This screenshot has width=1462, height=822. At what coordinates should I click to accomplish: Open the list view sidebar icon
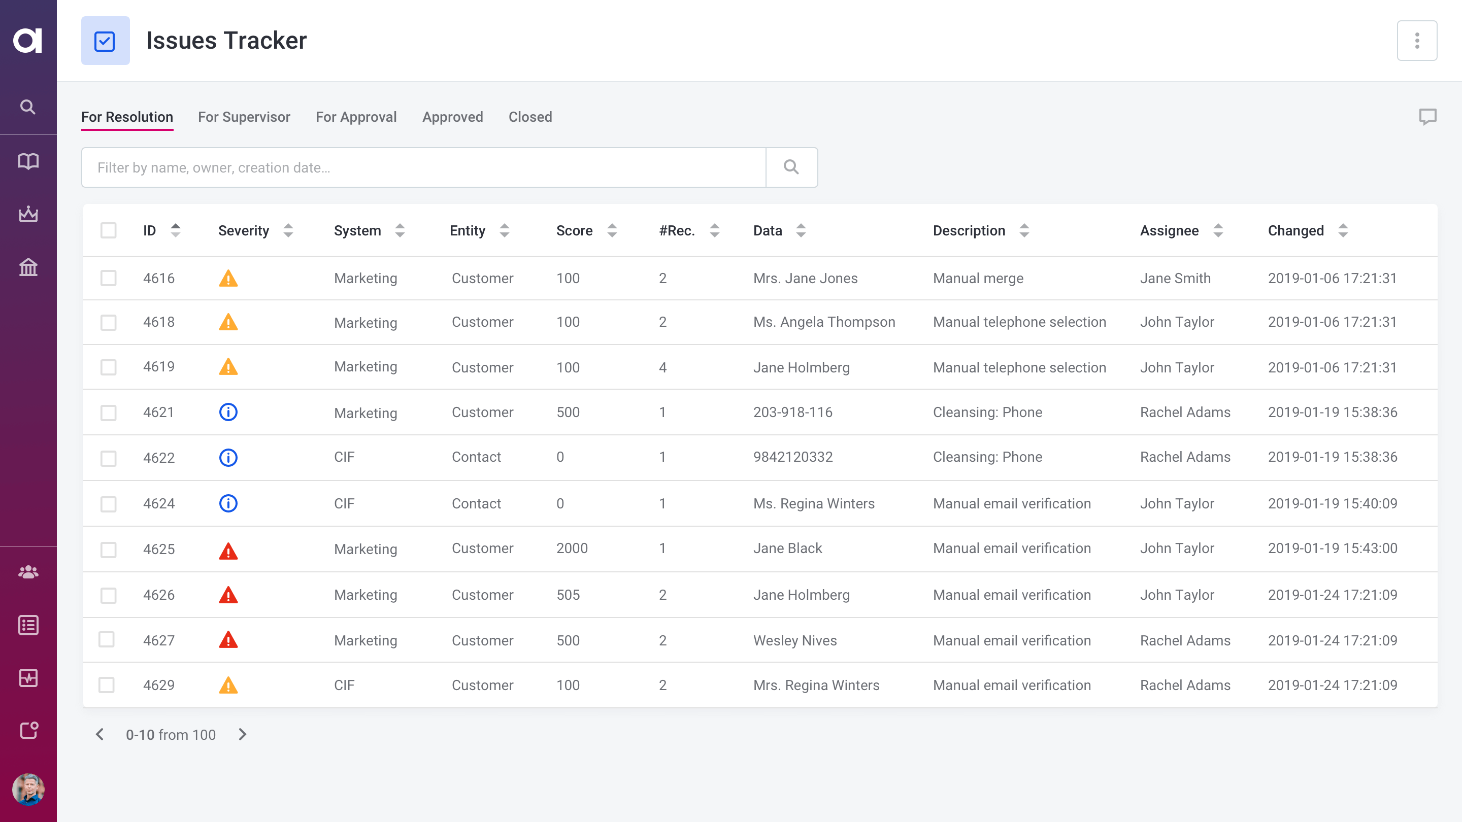click(28, 625)
